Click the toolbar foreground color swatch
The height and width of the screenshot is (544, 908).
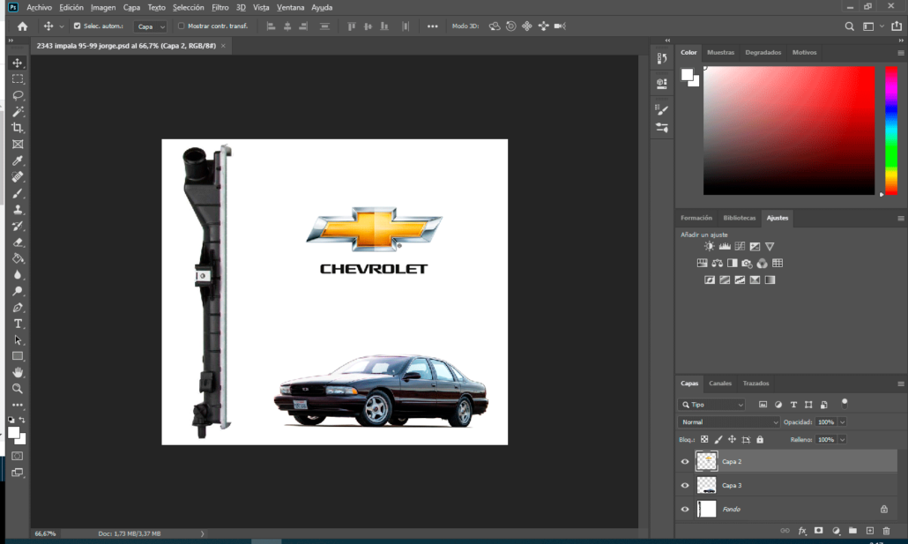14,433
